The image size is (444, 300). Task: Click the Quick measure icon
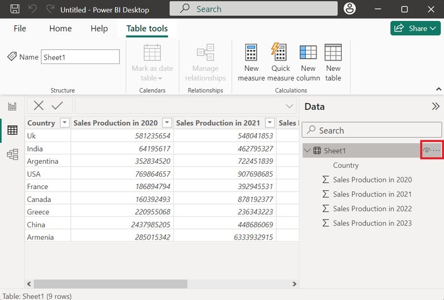point(280,54)
